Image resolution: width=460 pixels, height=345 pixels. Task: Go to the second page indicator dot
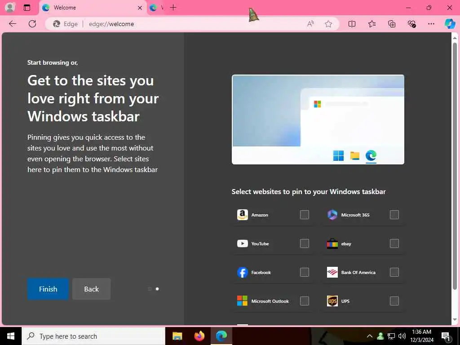[x=157, y=289]
